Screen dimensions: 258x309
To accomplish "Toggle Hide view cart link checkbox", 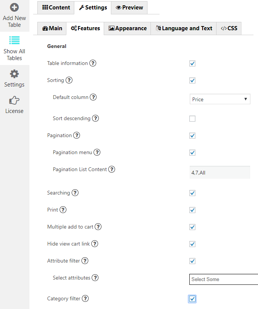I will (192, 244).
